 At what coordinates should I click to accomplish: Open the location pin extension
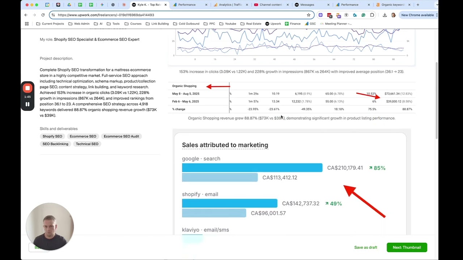[x=346, y=15]
